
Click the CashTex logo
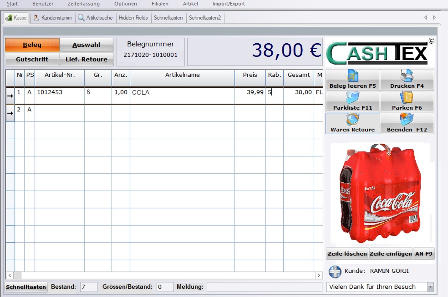[380, 52]
